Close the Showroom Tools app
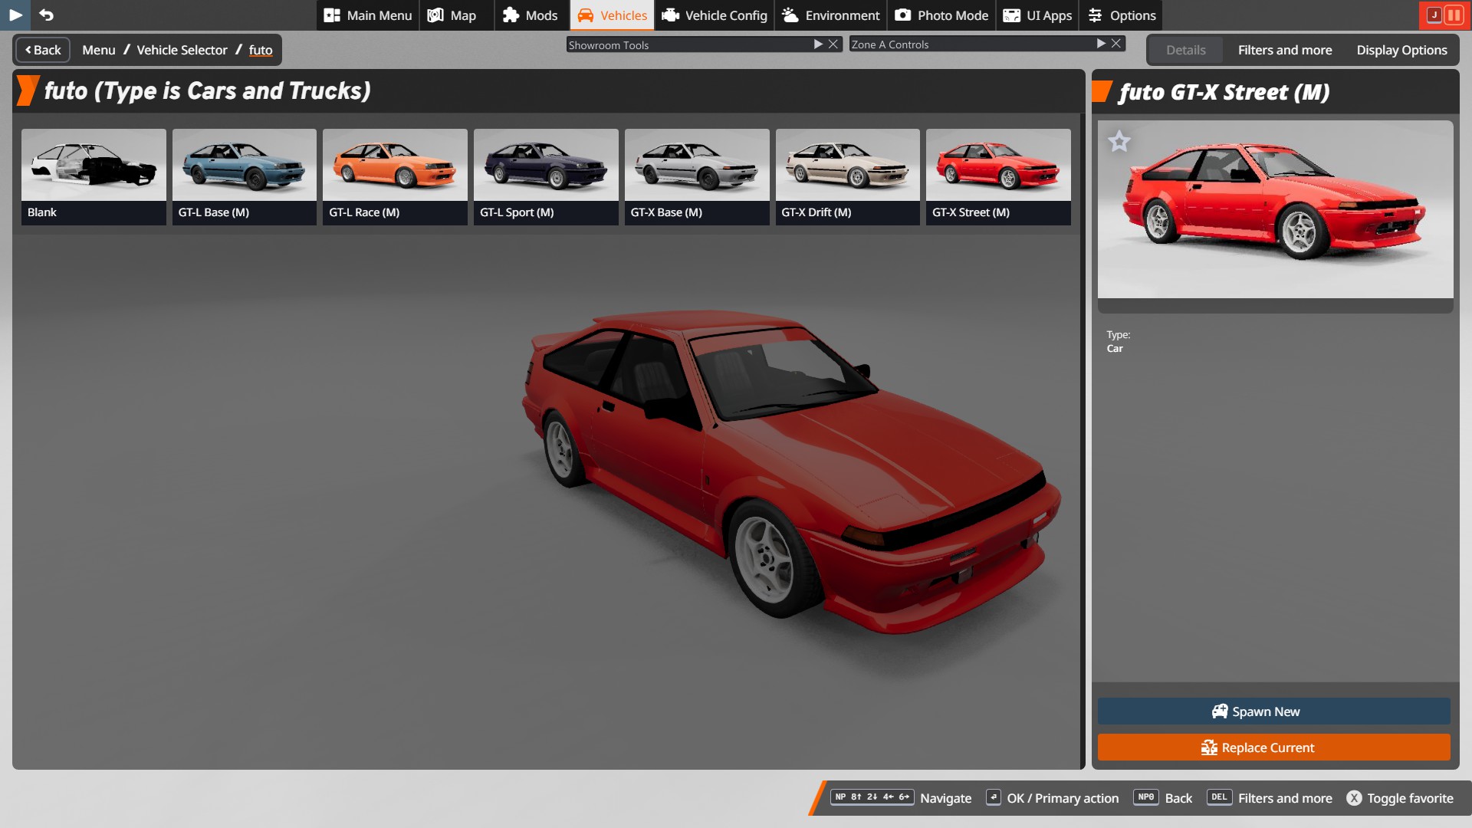 pos(833,44)
